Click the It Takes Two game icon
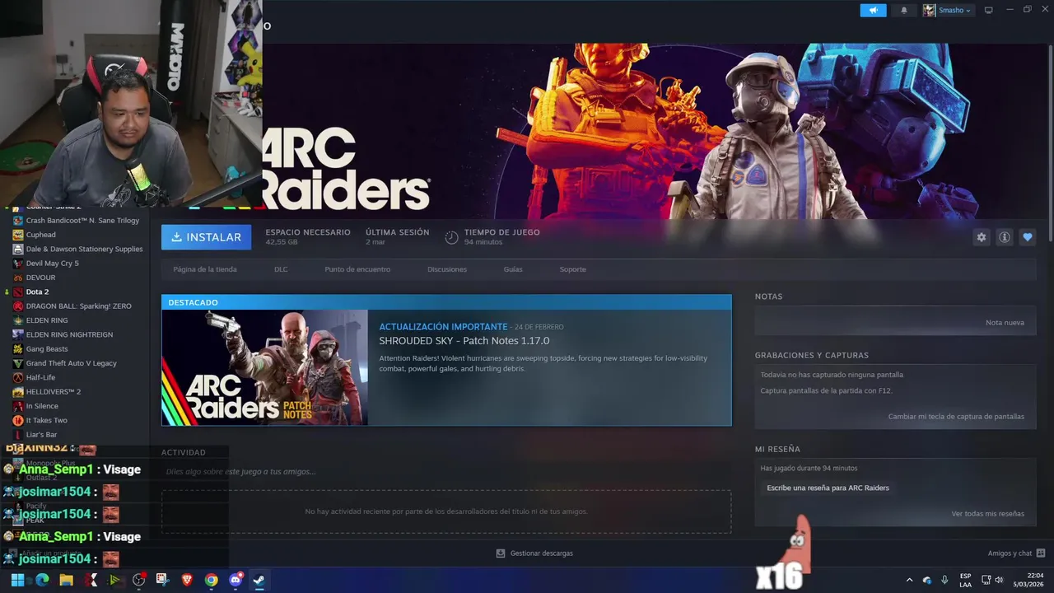Screen dimensions: 1054x593 click(18, 420)
